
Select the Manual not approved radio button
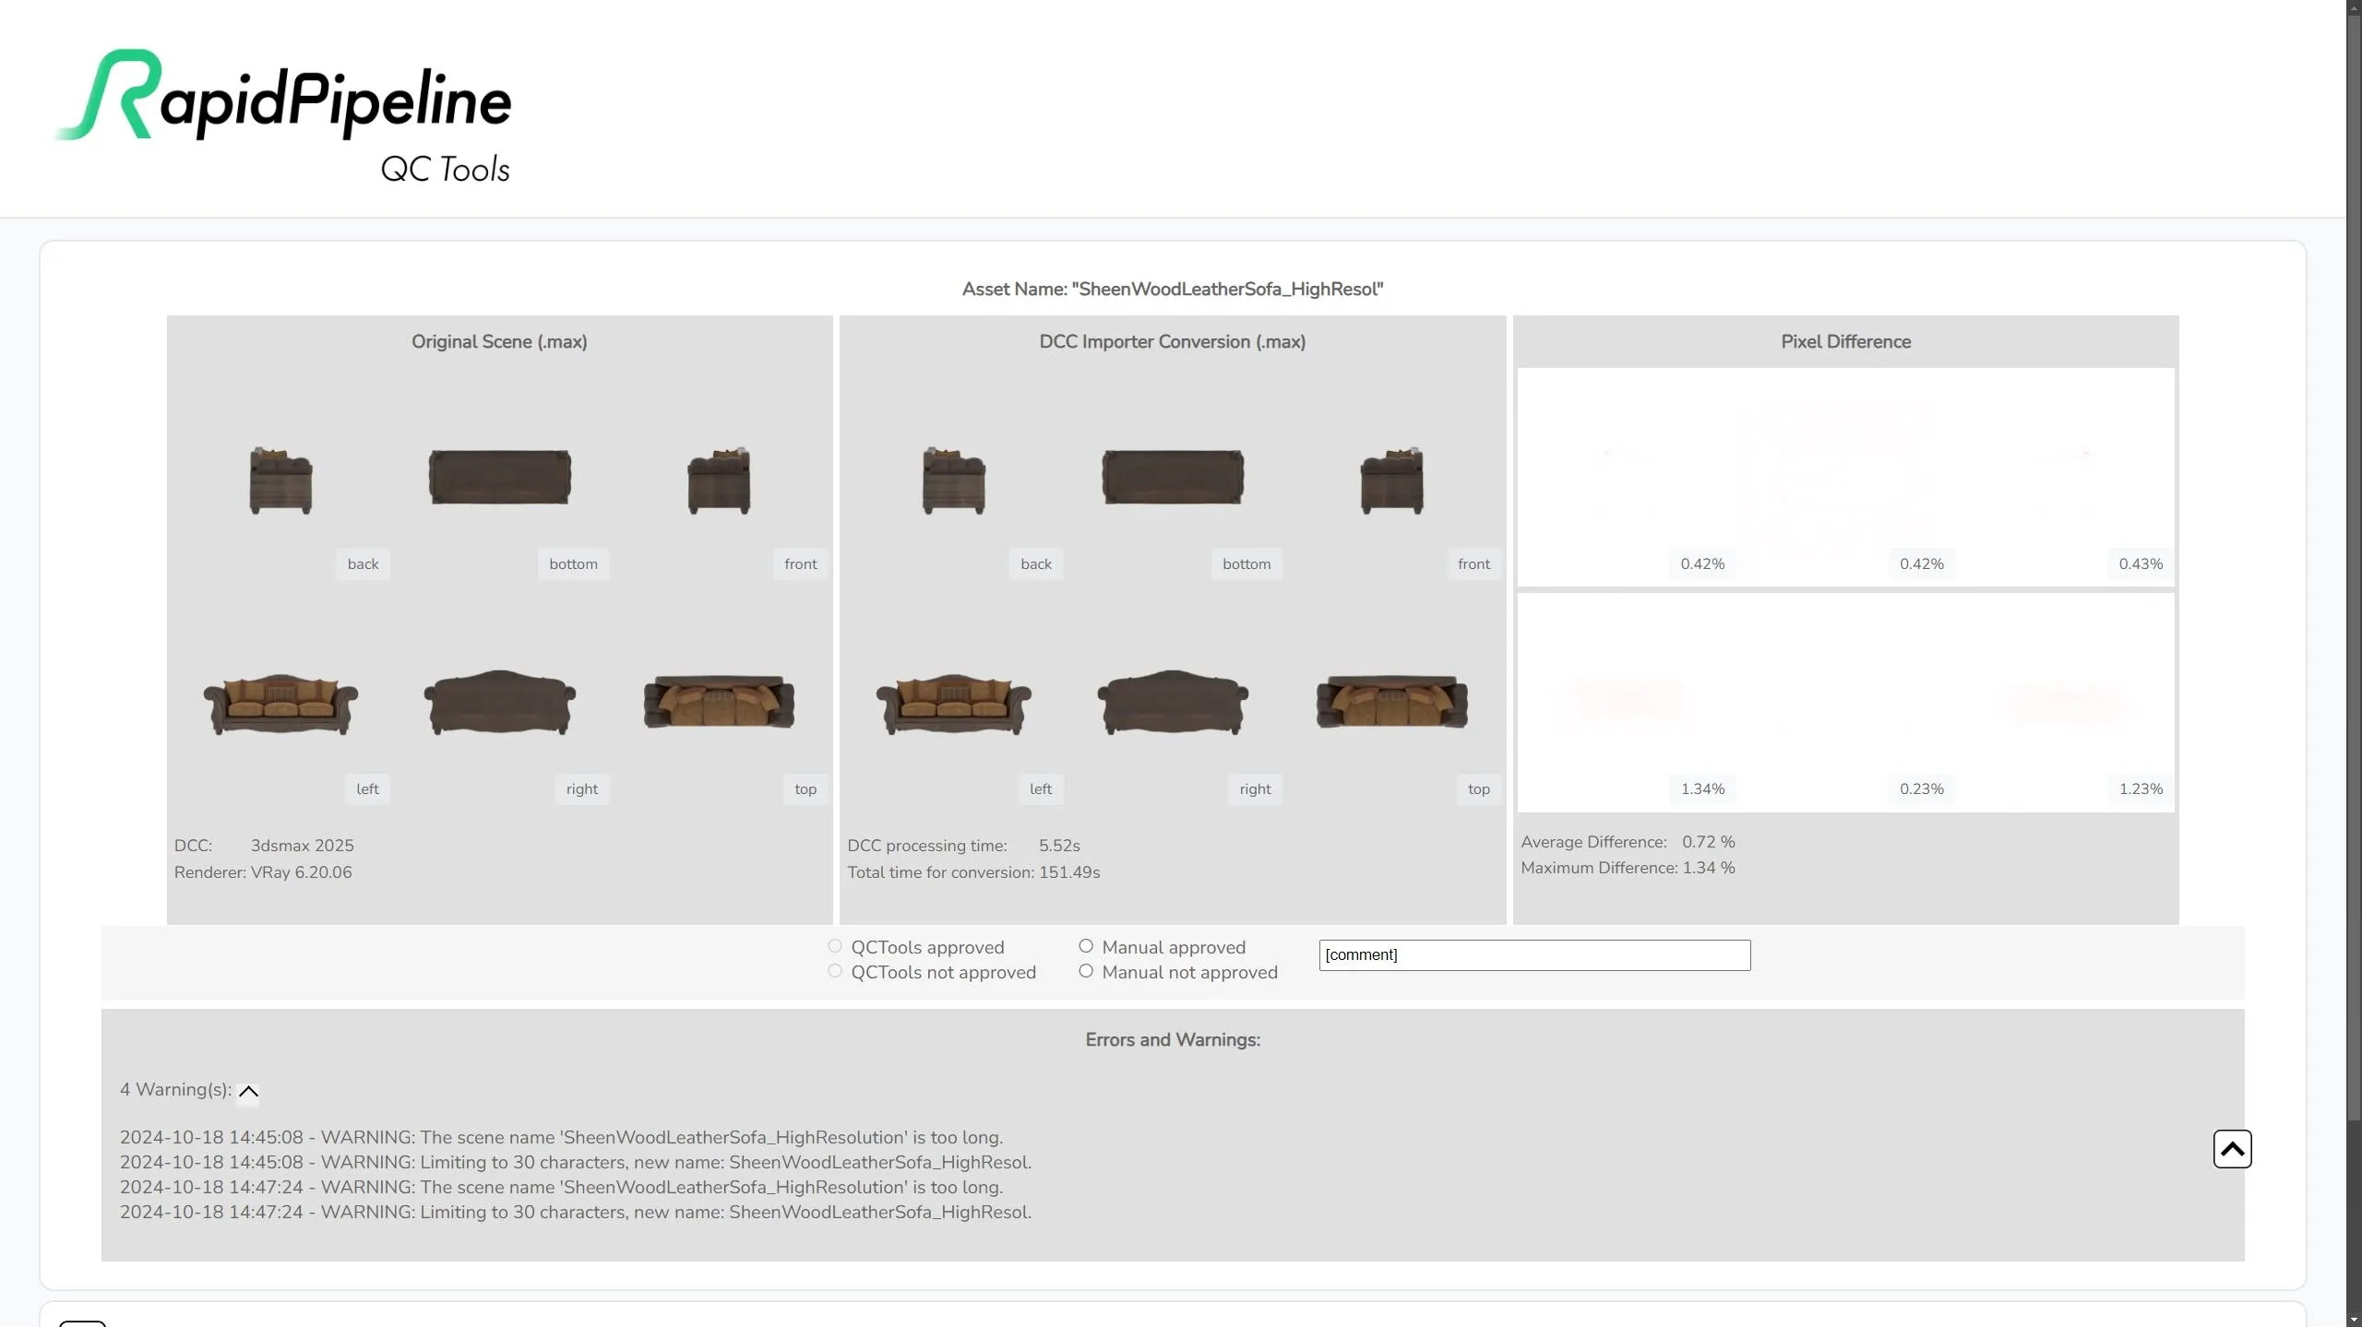[1086, 971]
